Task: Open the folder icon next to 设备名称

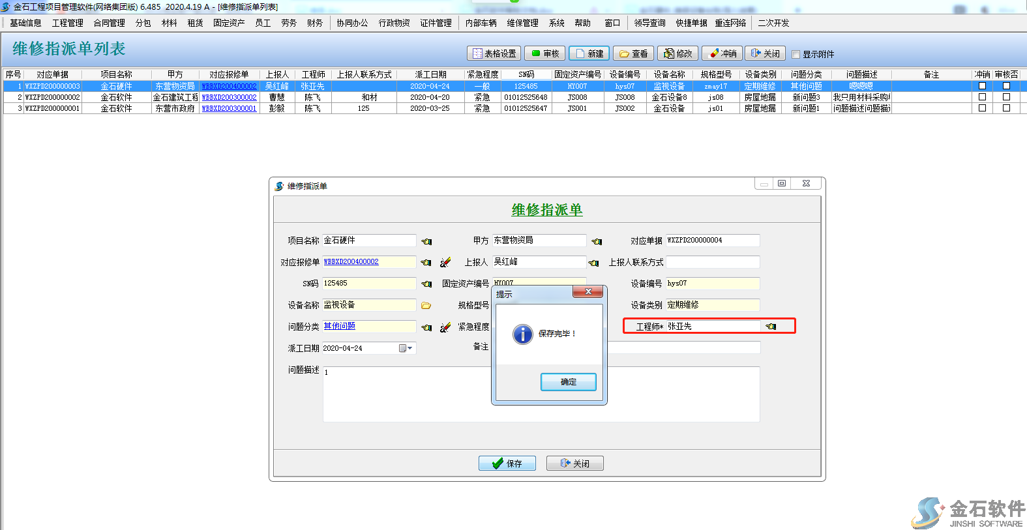Action: pyautogui.click(x=426, y=305)
